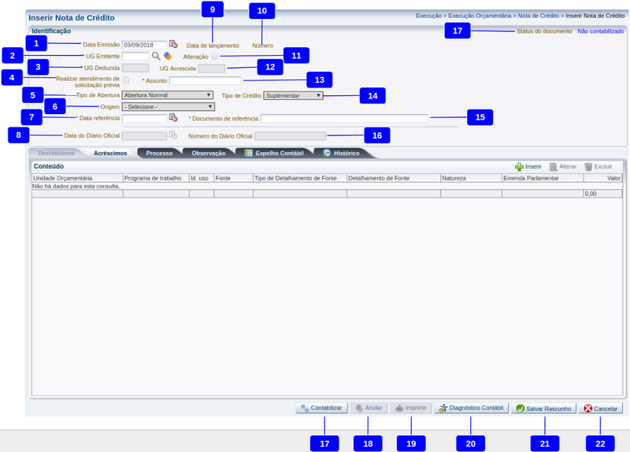
Task: Toggle the Alteração checkbox
Action: [214, 57]
